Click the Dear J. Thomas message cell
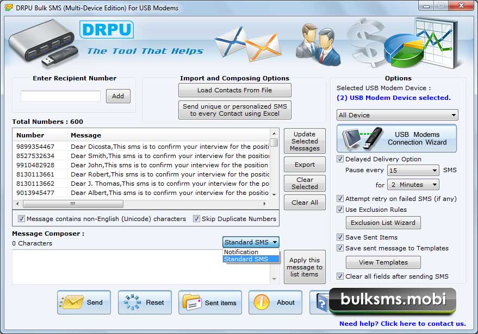The image size is (478, 334). point(170,184)
